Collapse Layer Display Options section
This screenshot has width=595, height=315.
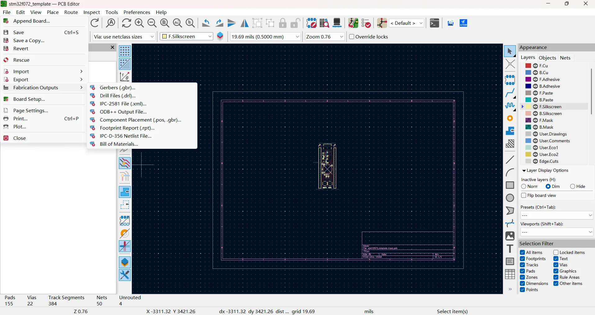coord(524,171)
